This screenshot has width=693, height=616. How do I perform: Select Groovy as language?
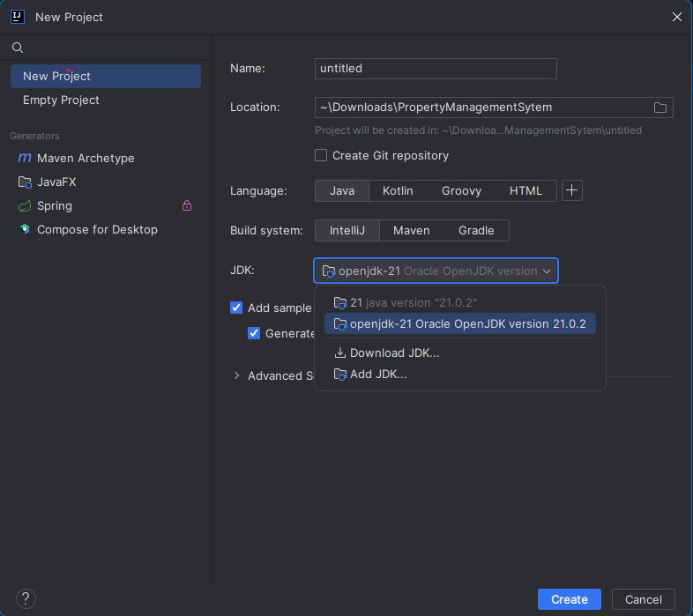click(x=461, y=190)
